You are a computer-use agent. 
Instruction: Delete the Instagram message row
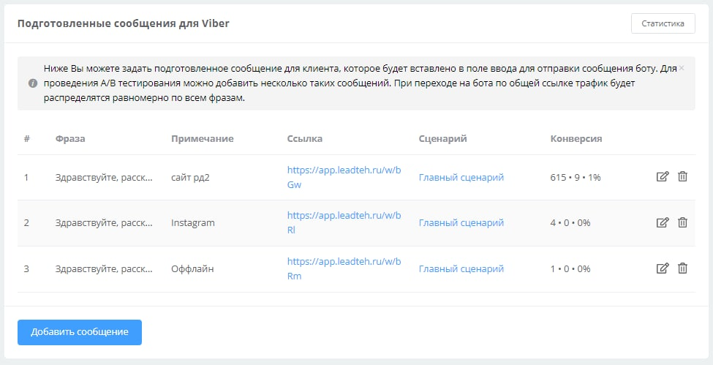(682, 223)
